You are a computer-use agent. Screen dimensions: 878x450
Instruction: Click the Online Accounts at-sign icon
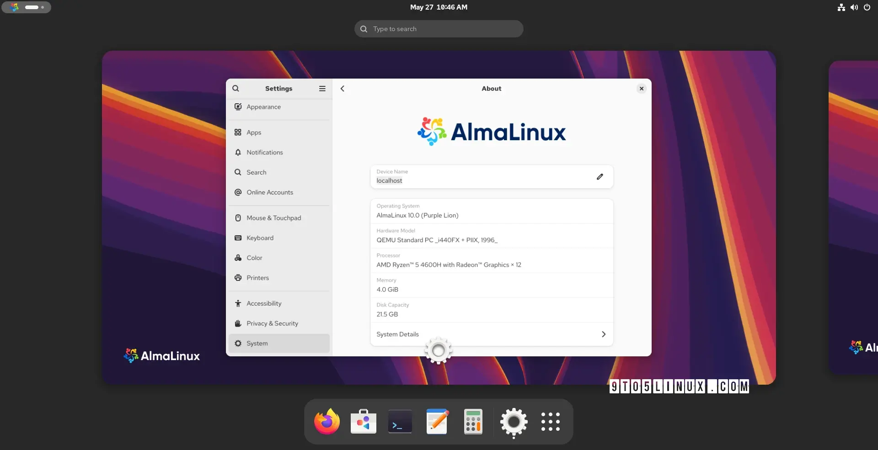tap(238, 192)
